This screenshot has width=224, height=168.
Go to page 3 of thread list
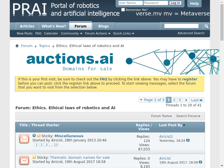tap(180, 100)
